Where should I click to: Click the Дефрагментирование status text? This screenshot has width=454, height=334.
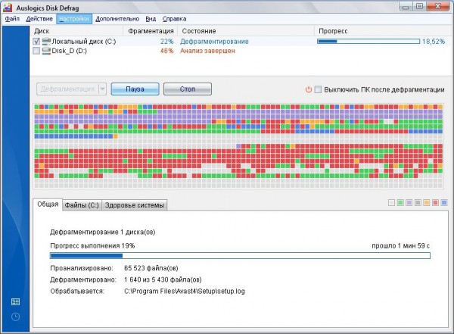pyautogui.click(x=214, y=42)
